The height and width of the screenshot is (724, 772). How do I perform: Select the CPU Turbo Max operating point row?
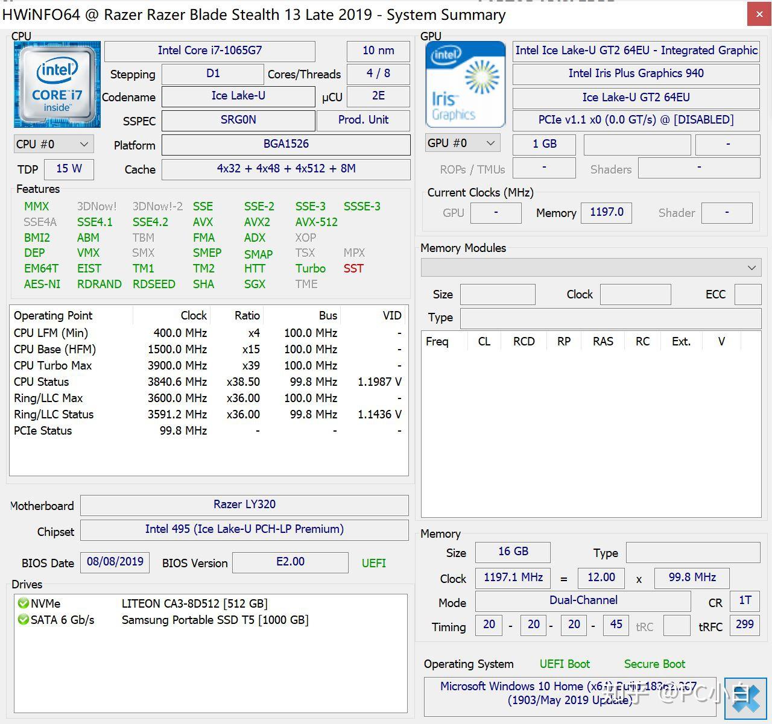tap(207, 365)
